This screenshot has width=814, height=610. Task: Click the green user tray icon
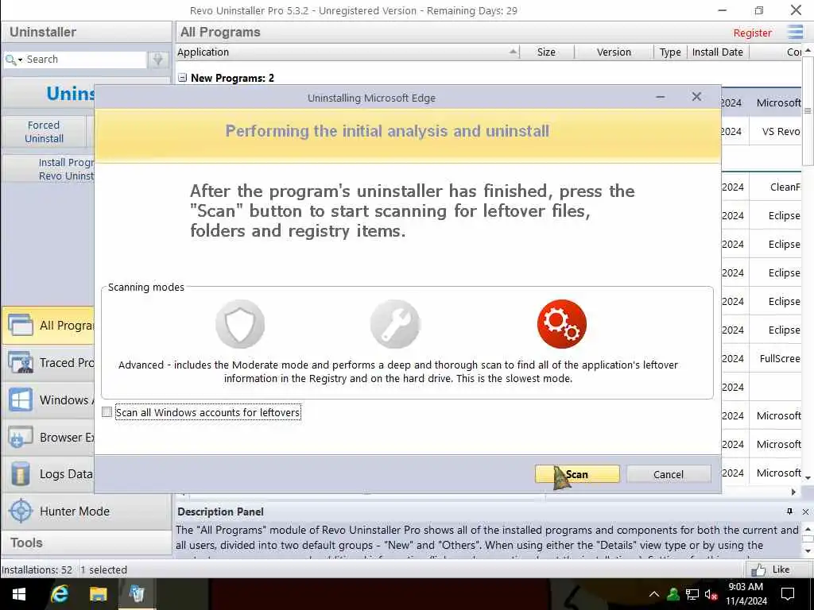(x=673, y=594)
